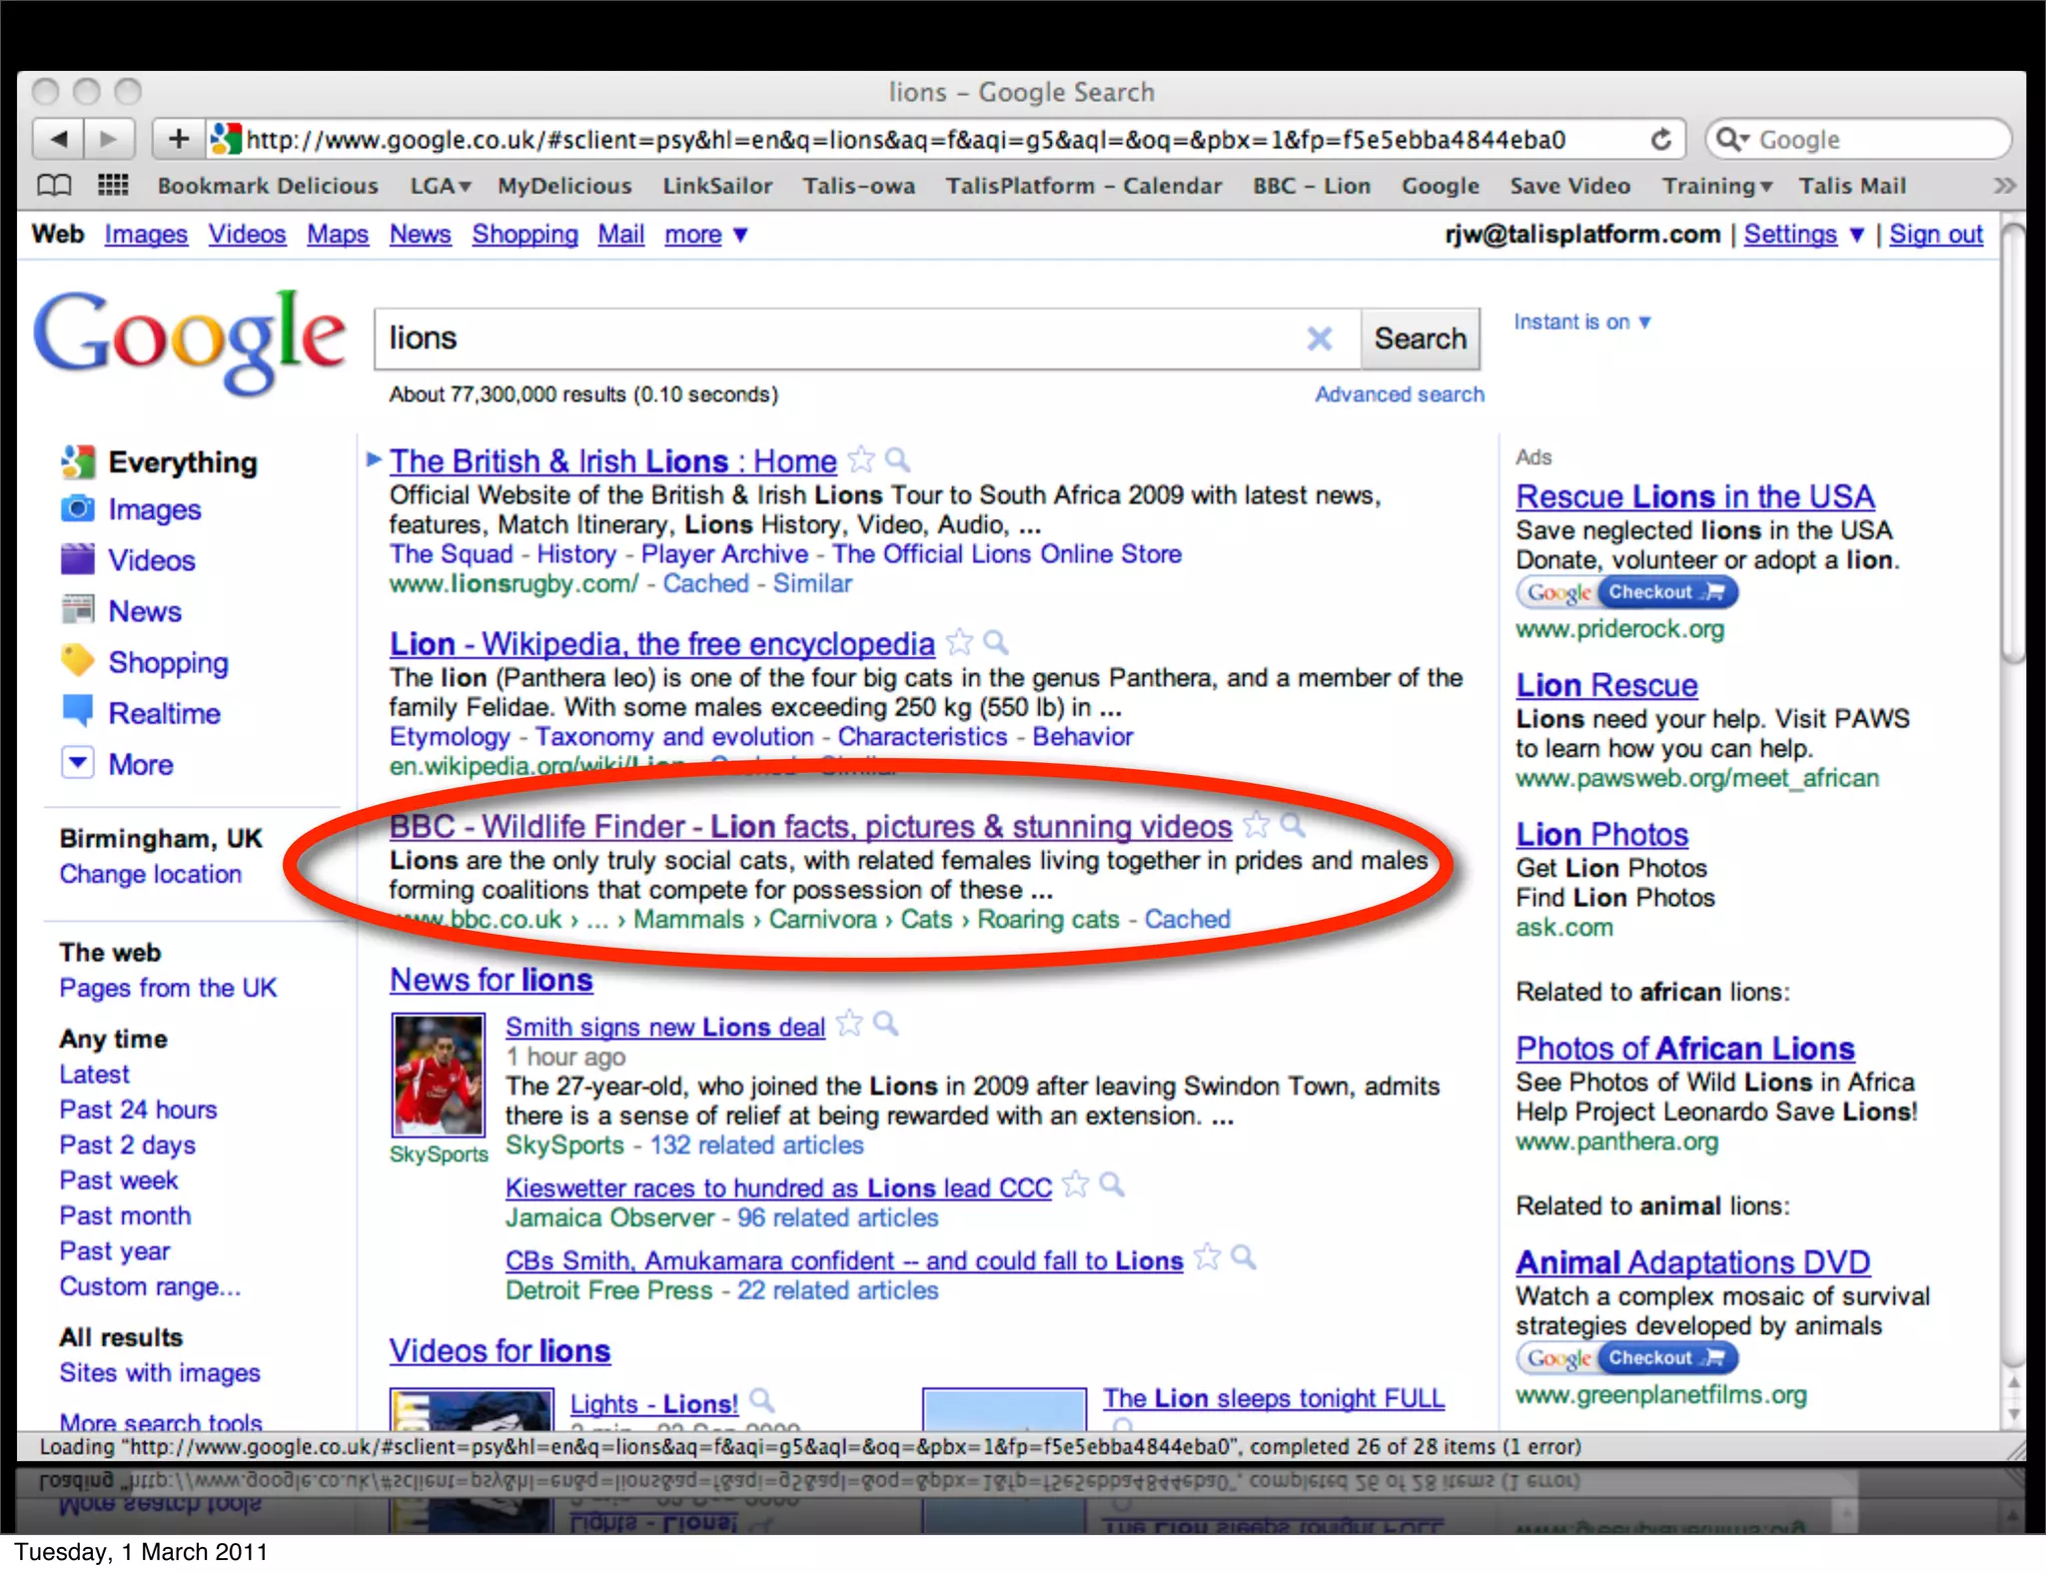This screenshot has height=1574, width=2046.
Task: Click the Search button
Action: coord(1420,339)
